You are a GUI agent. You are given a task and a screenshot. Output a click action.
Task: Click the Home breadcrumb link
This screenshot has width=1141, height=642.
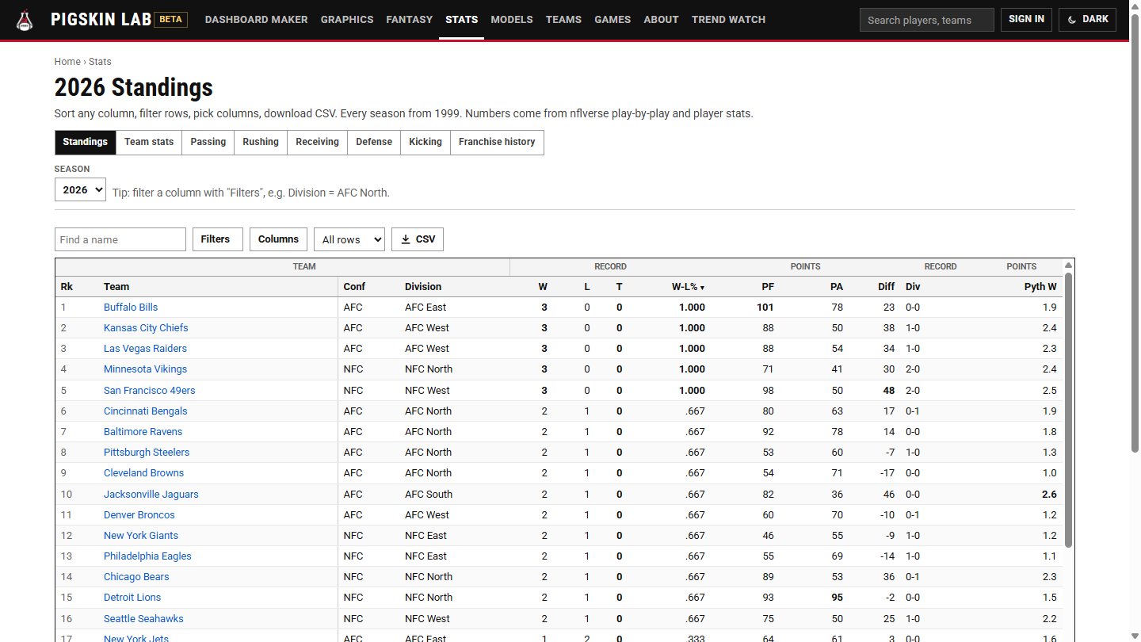[x=67, y=62]
